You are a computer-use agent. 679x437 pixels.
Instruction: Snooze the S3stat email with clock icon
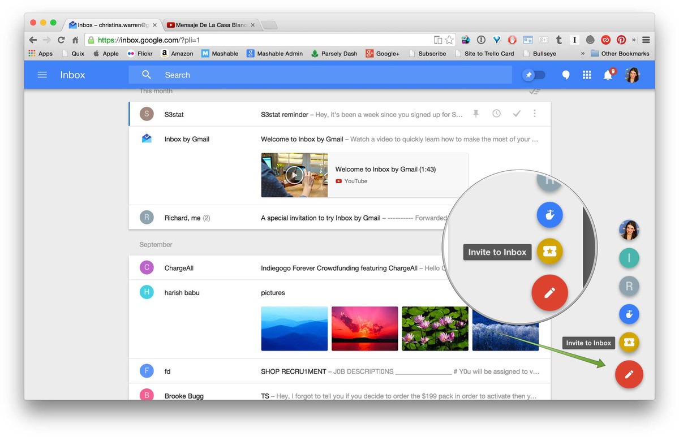496,114
